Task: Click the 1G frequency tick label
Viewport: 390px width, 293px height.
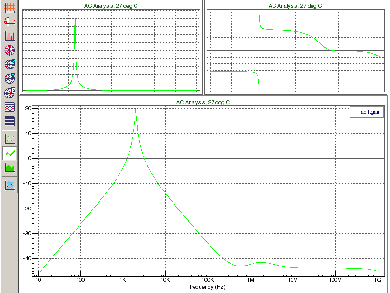Action: point(377,280)
